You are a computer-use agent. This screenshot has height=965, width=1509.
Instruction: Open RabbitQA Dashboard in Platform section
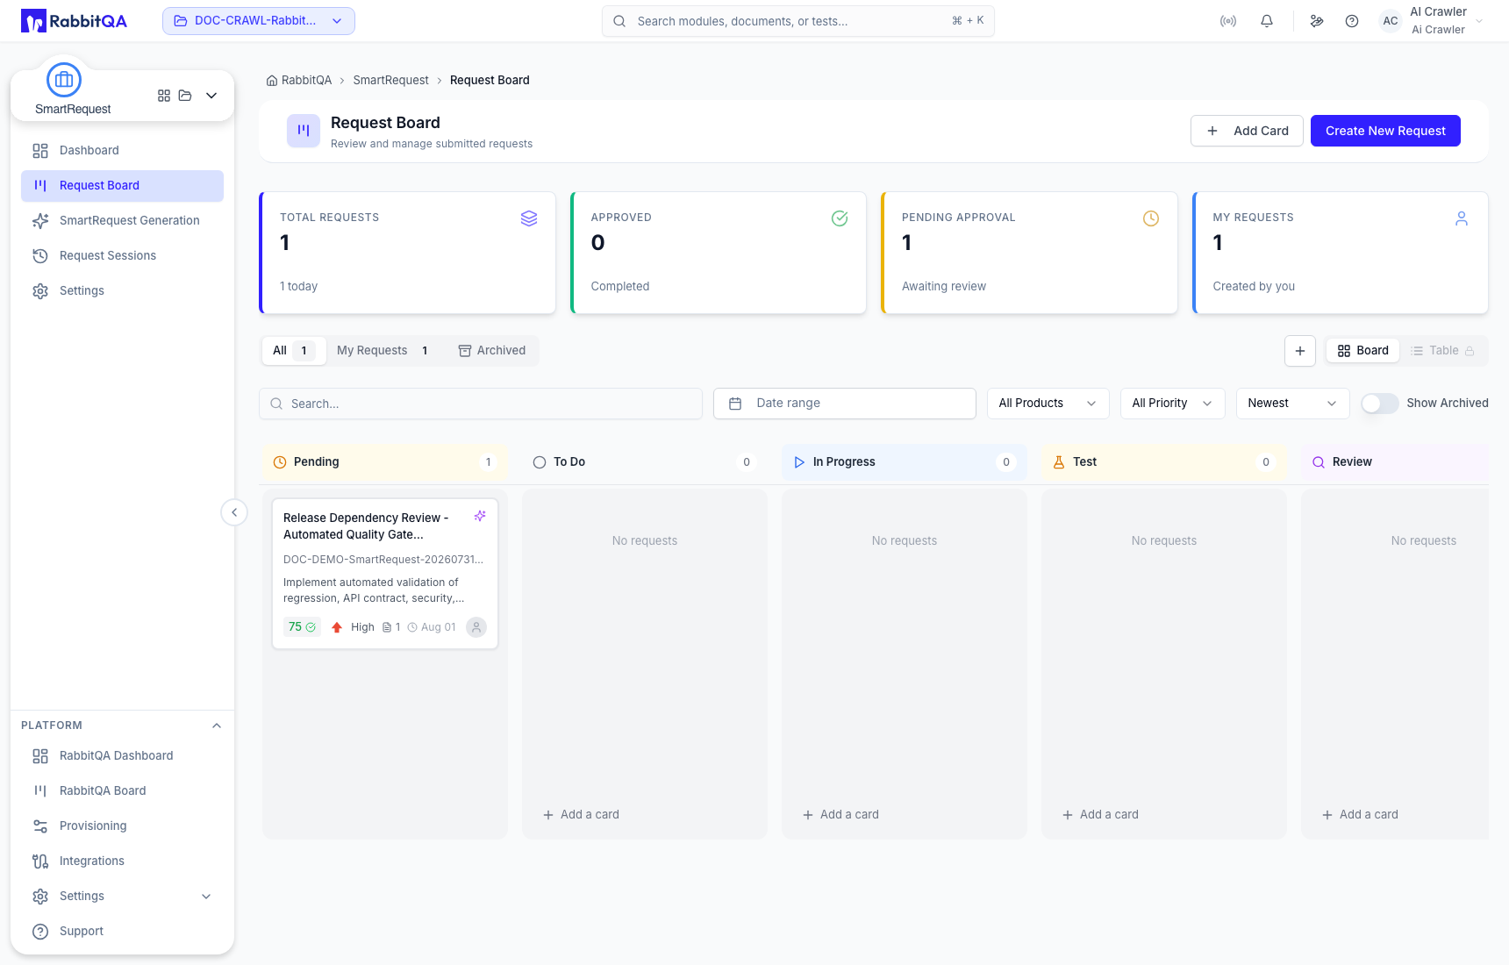[122, 756]
